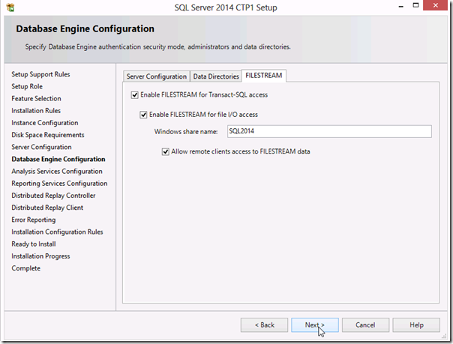Click Distributed Replay Client step
Viewport: 453px width, 344px height.
(x=47, y=208)
